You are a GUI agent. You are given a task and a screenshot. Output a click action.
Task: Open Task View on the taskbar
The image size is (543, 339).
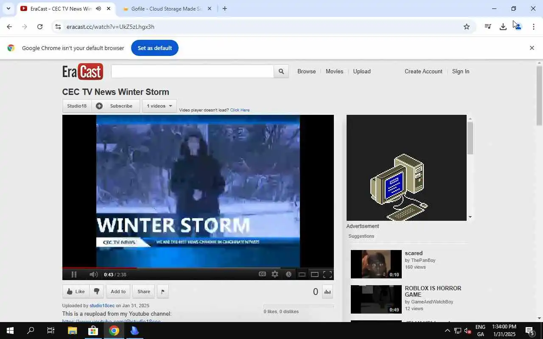[51, 331]
